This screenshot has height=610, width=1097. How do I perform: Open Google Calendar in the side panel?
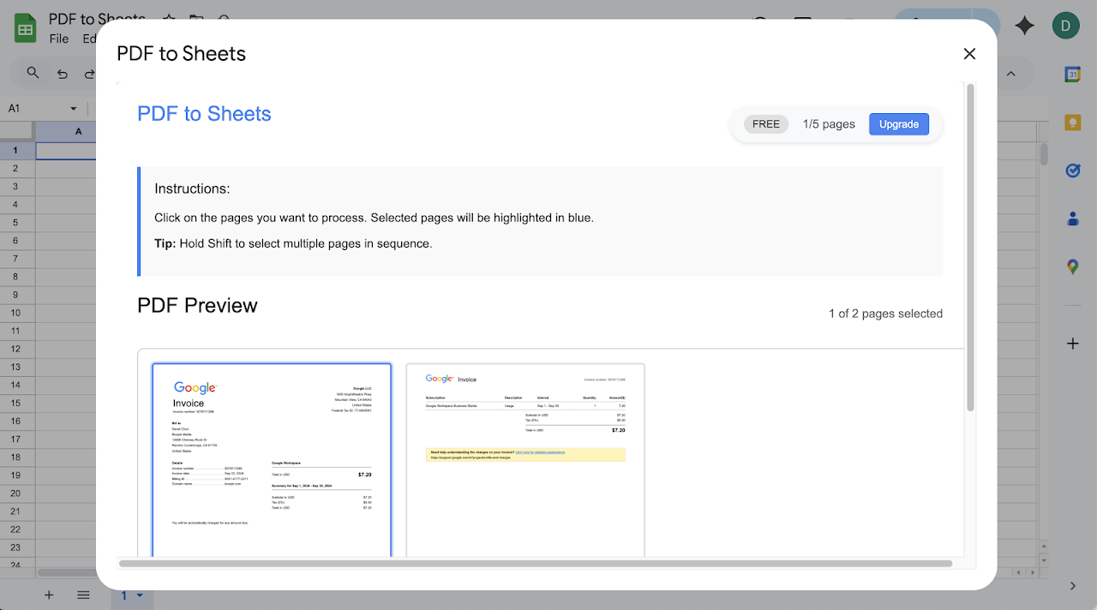point(1072,75)
